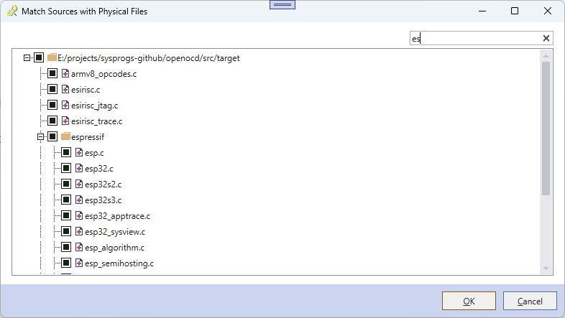Confirm with the OK button
Screen dimensions: 565x318
click(469, 301)
